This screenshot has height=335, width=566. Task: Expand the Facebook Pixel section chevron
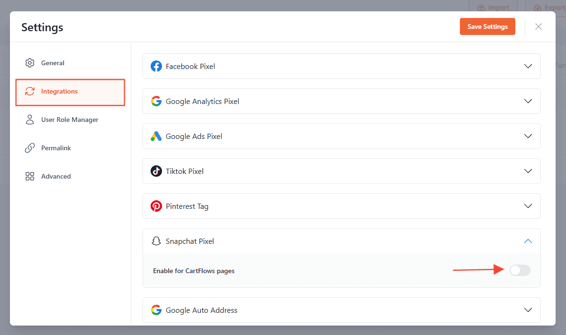point(528,66)
